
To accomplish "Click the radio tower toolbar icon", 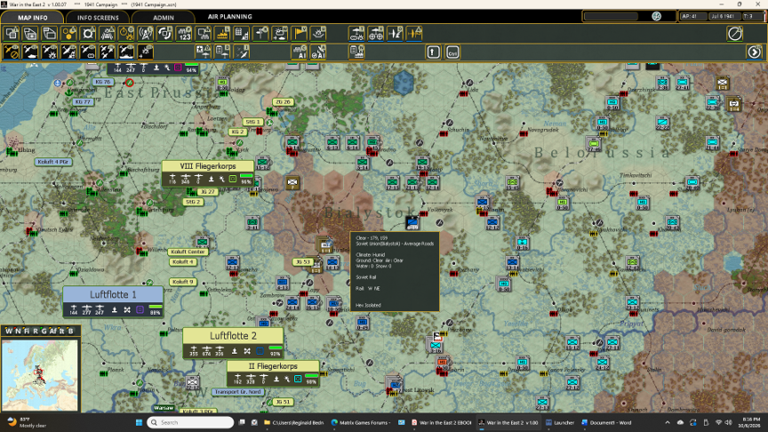I will click(x=146, y=33).
